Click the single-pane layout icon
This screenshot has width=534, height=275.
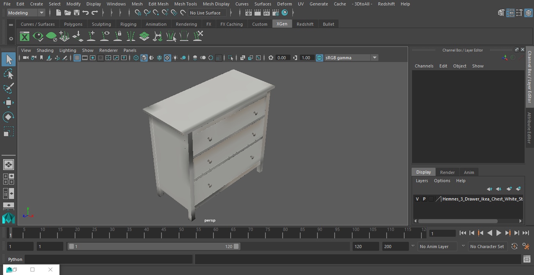tap(9, 165)
